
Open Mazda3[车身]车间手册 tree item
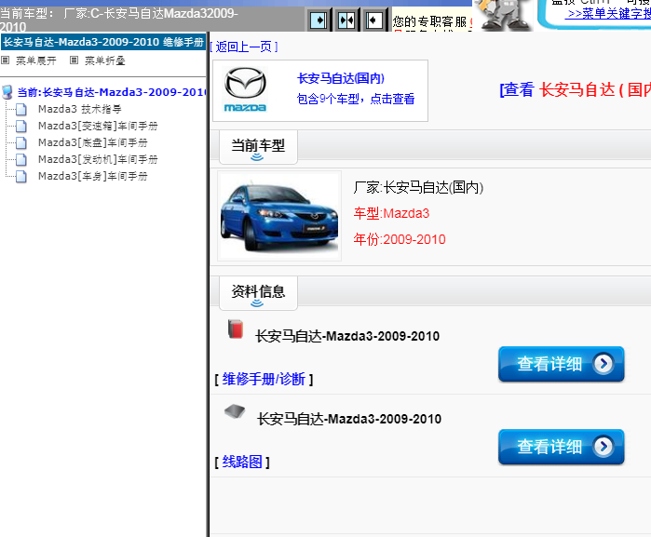tap(93, 176)
